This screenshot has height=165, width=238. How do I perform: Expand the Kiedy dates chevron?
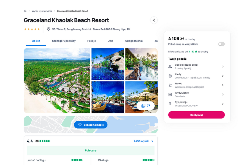point(223,76)
